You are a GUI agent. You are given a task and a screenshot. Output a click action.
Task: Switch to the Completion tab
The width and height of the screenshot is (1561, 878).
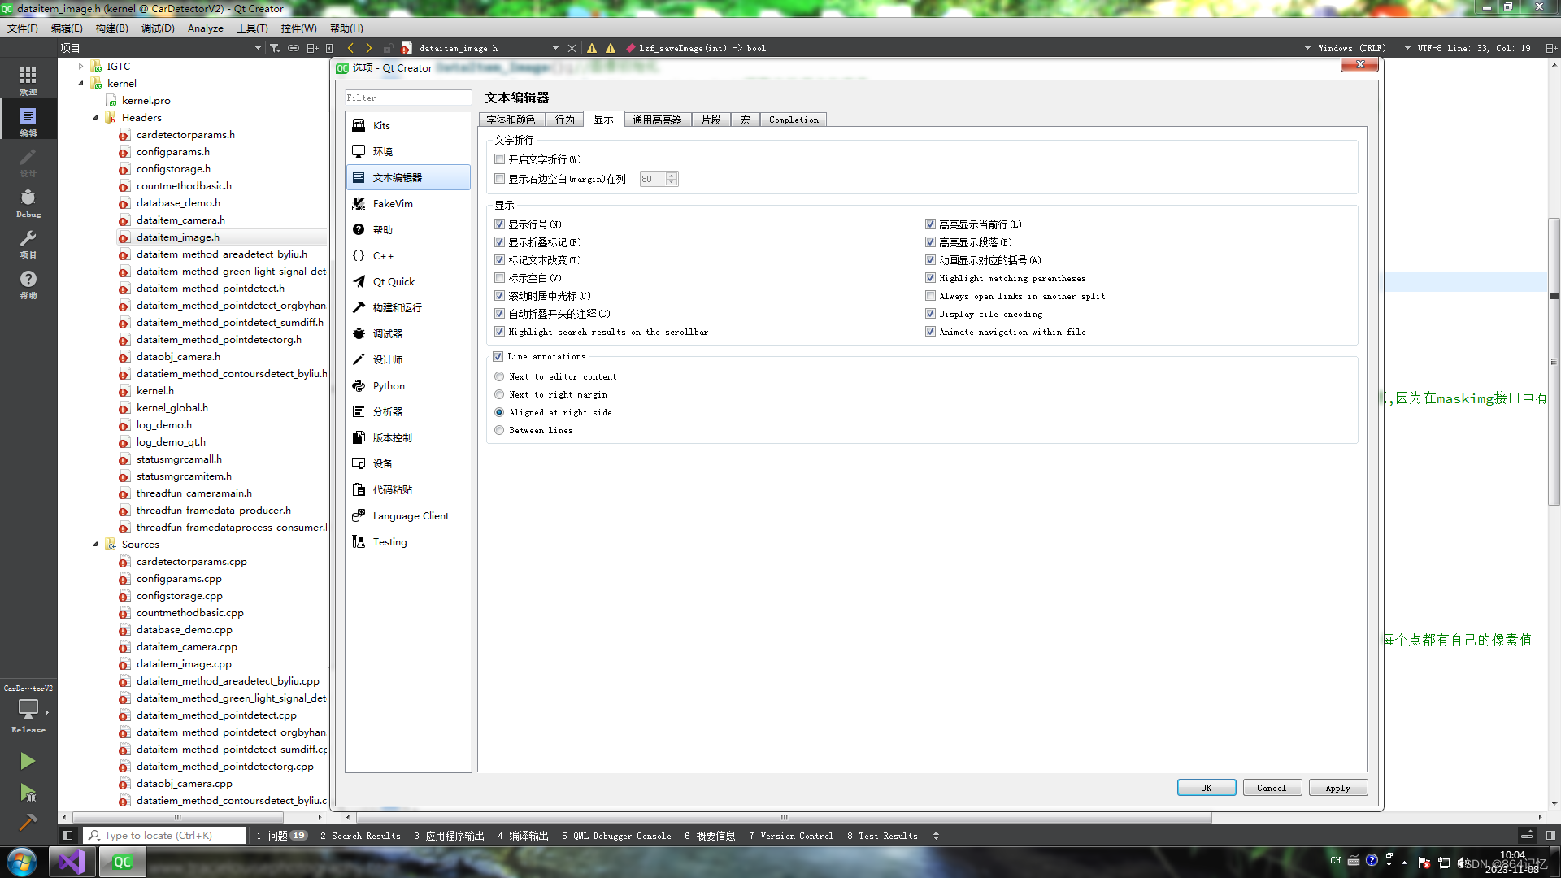tap(794, 119)
